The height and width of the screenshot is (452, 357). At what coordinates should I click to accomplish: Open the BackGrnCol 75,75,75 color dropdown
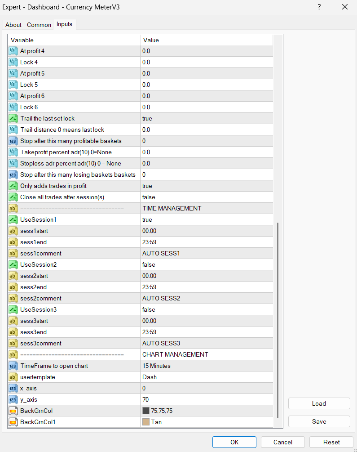click(x=207, y=411)
